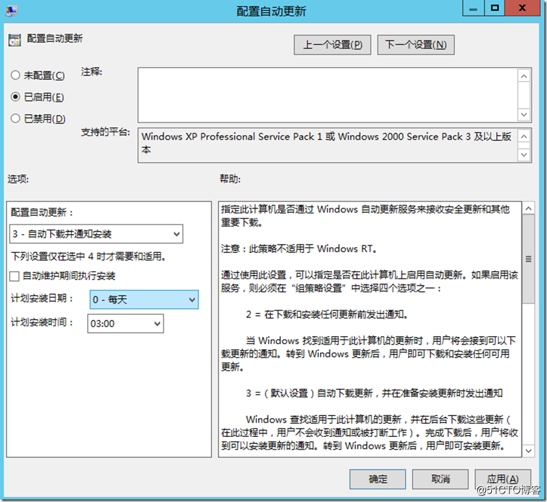Click the 下一个设置(N) button
547x502 pixels.
pyautogui.click(x=416, y=45)
